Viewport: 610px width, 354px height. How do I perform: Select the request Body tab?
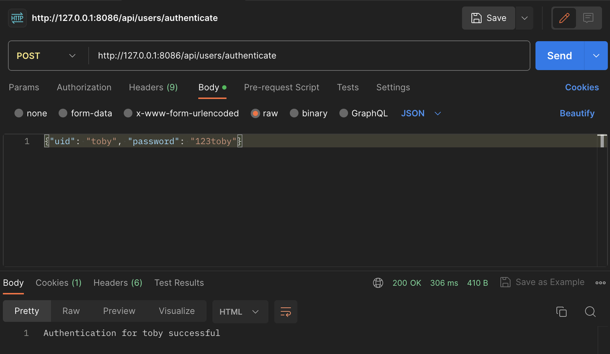point(212,87)
